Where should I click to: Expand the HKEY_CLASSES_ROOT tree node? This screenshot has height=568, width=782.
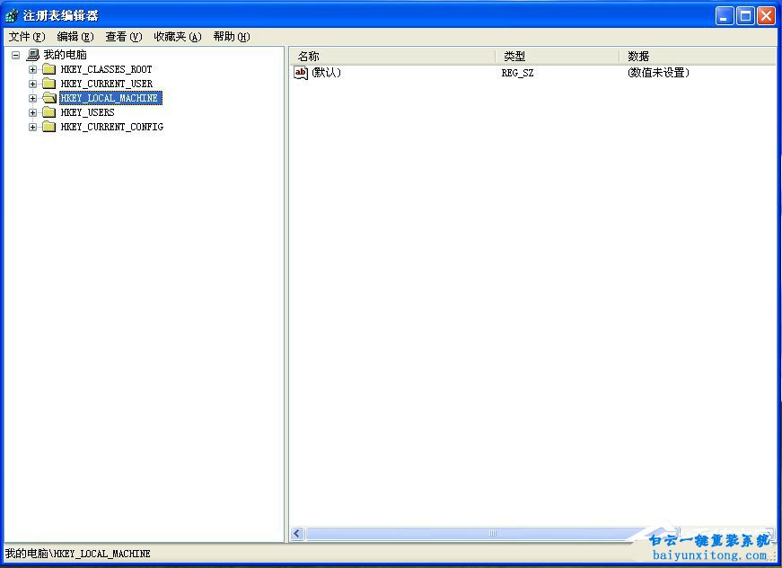tap(32, 69)
